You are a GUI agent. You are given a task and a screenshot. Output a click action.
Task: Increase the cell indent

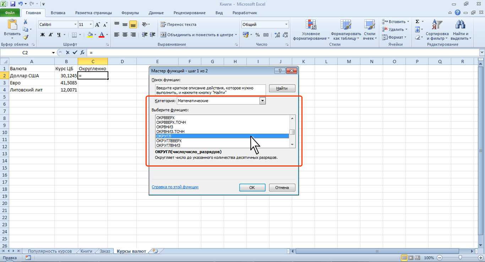[x=153, y=35]
